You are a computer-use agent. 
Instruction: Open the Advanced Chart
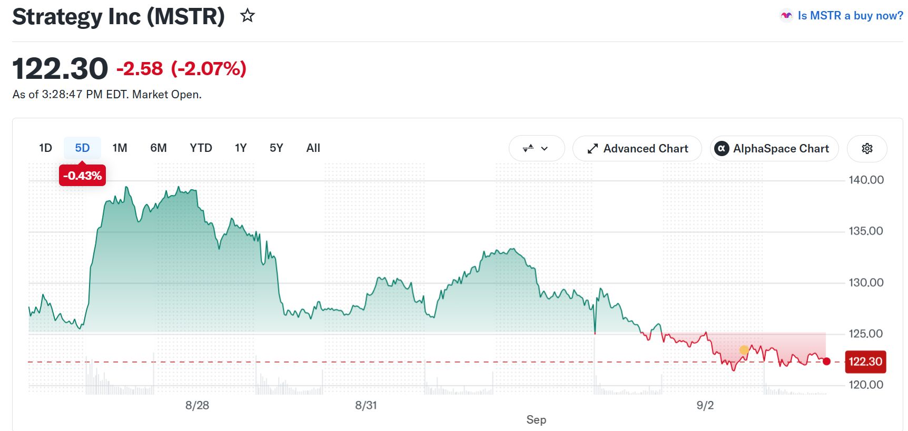point(637,149)
